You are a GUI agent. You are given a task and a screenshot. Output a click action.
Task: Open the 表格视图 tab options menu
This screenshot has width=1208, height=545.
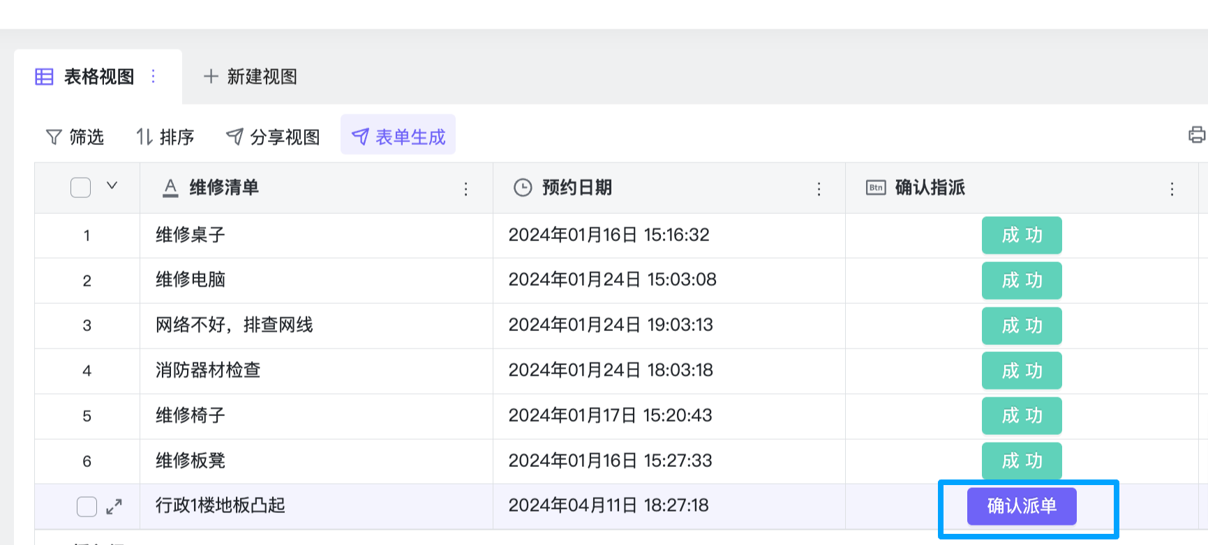154,77
